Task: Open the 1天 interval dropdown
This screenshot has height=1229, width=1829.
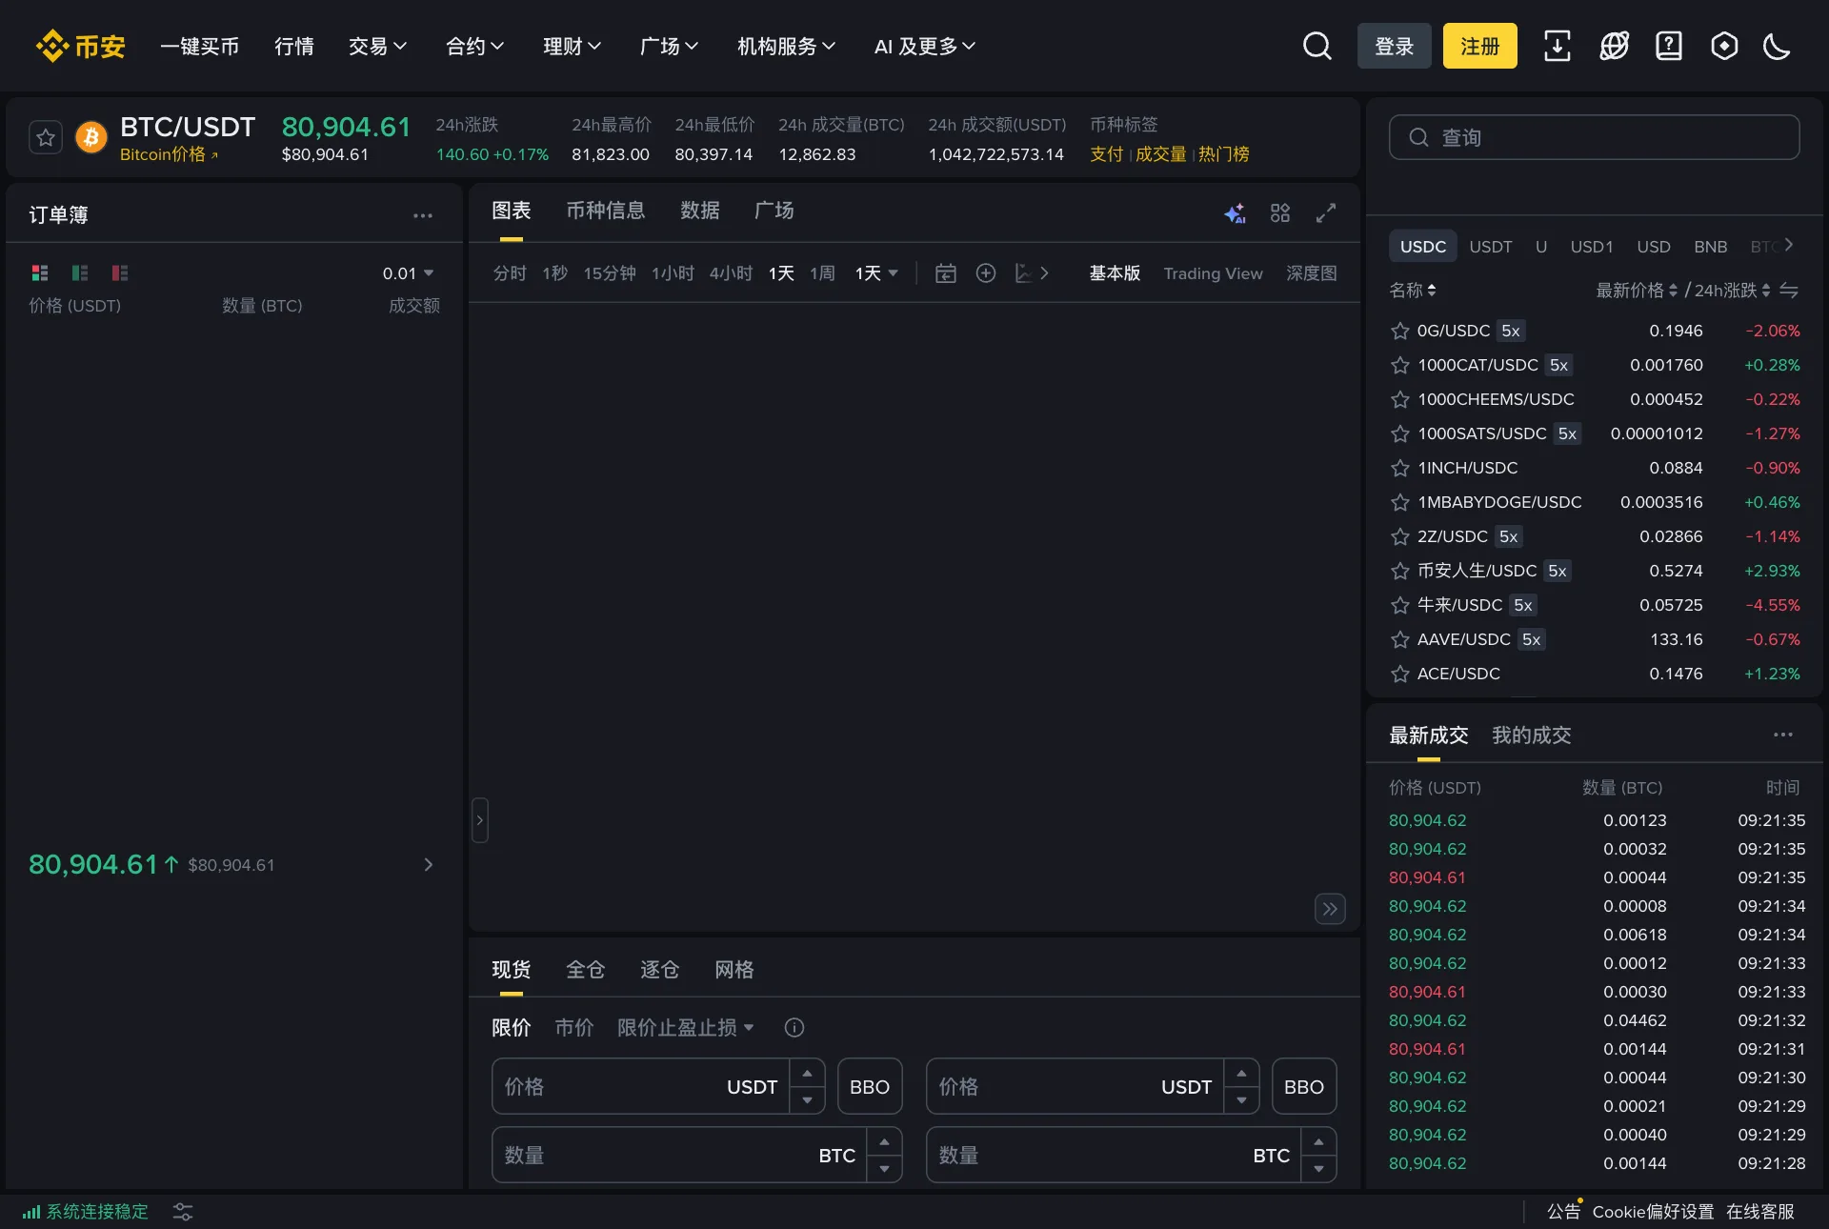Action: pos(876,273)
